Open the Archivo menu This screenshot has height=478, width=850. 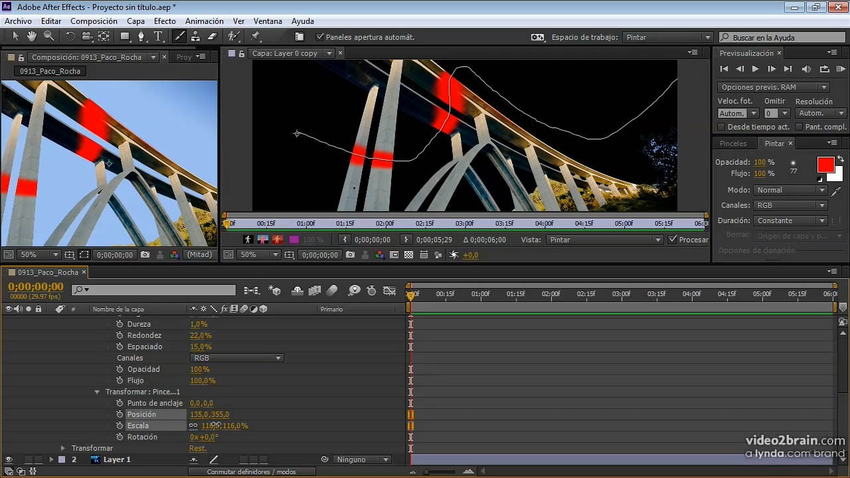point(18,21)
